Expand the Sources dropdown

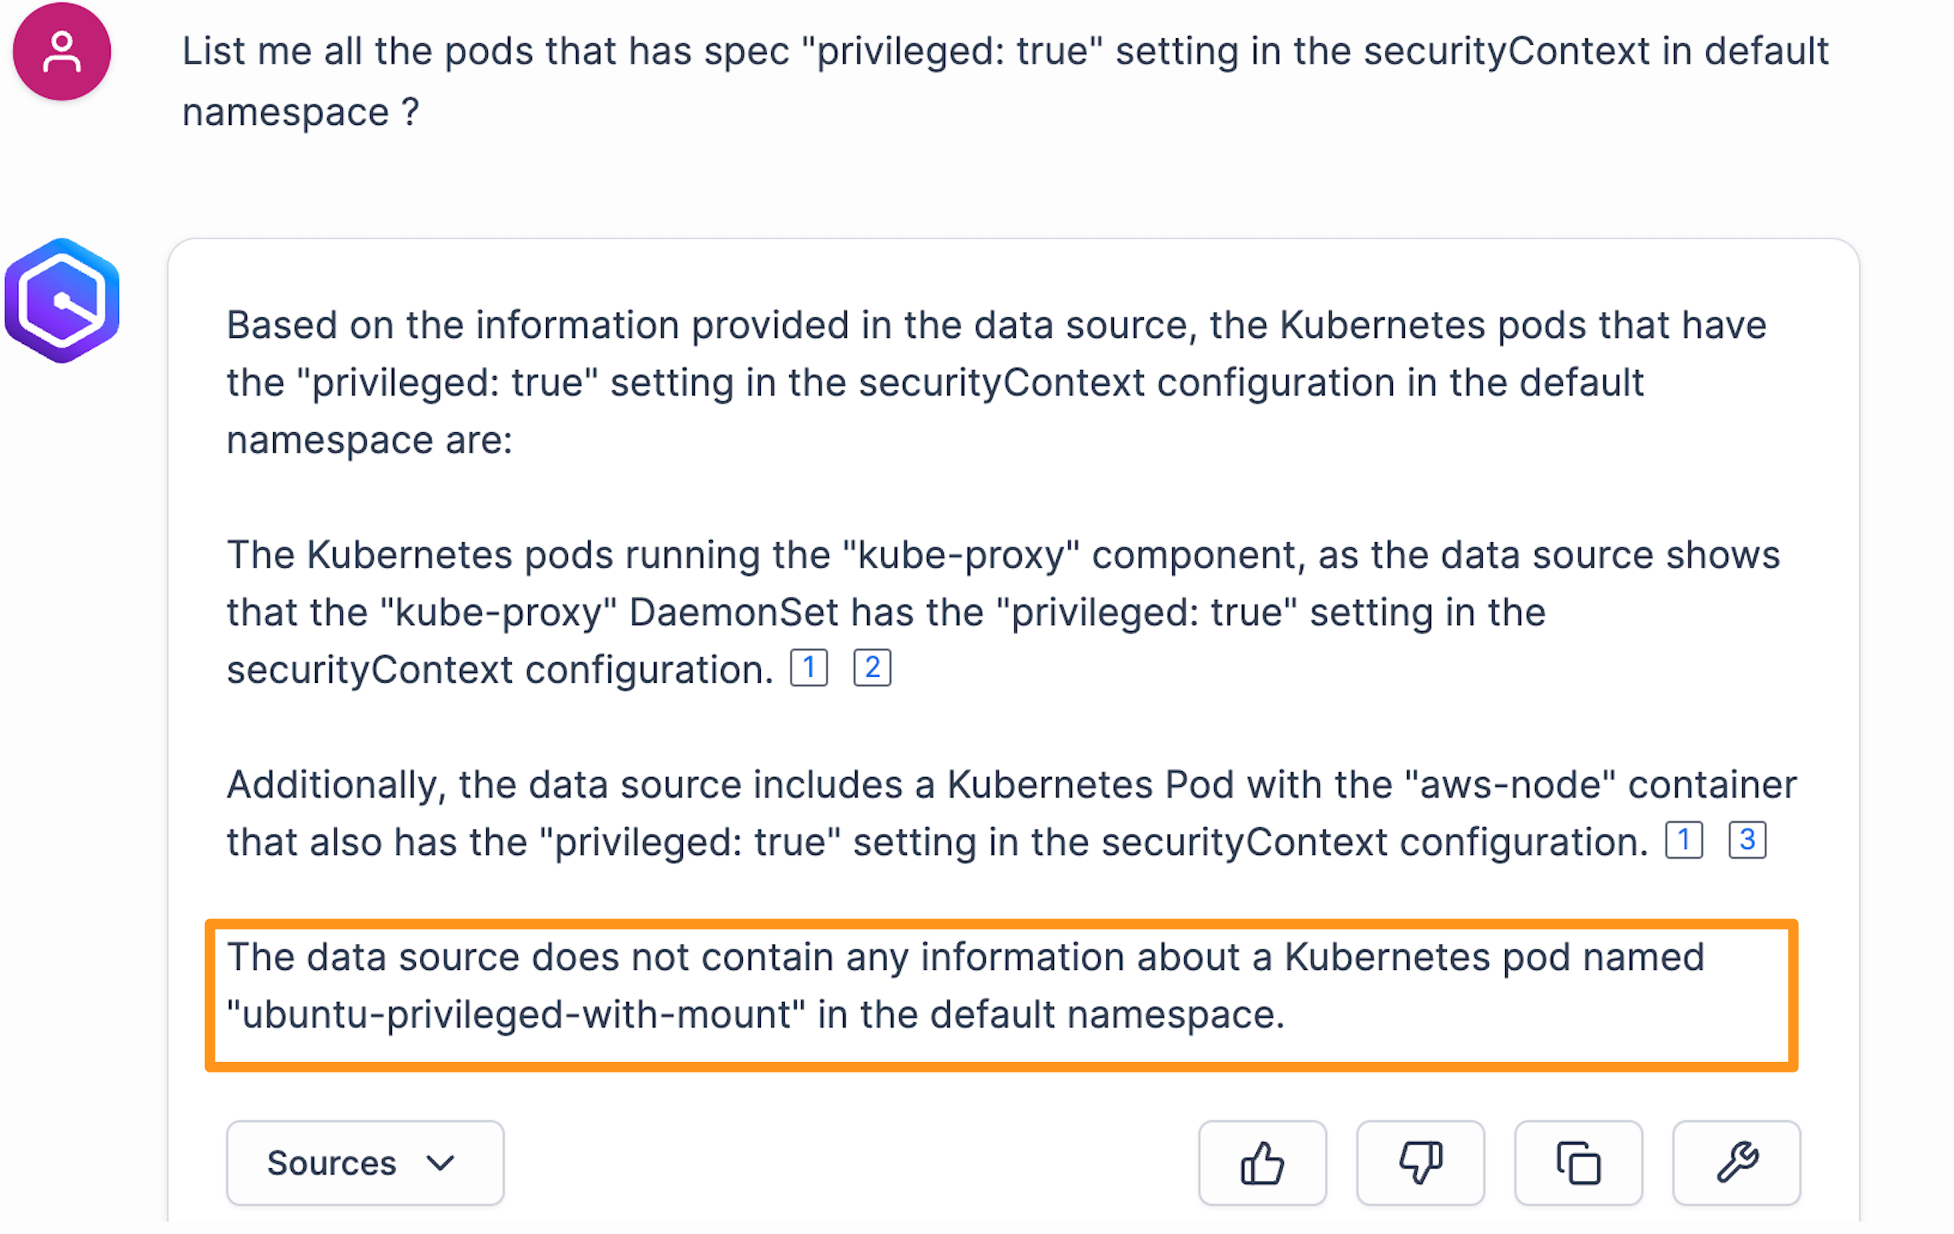pos(364,1163)
